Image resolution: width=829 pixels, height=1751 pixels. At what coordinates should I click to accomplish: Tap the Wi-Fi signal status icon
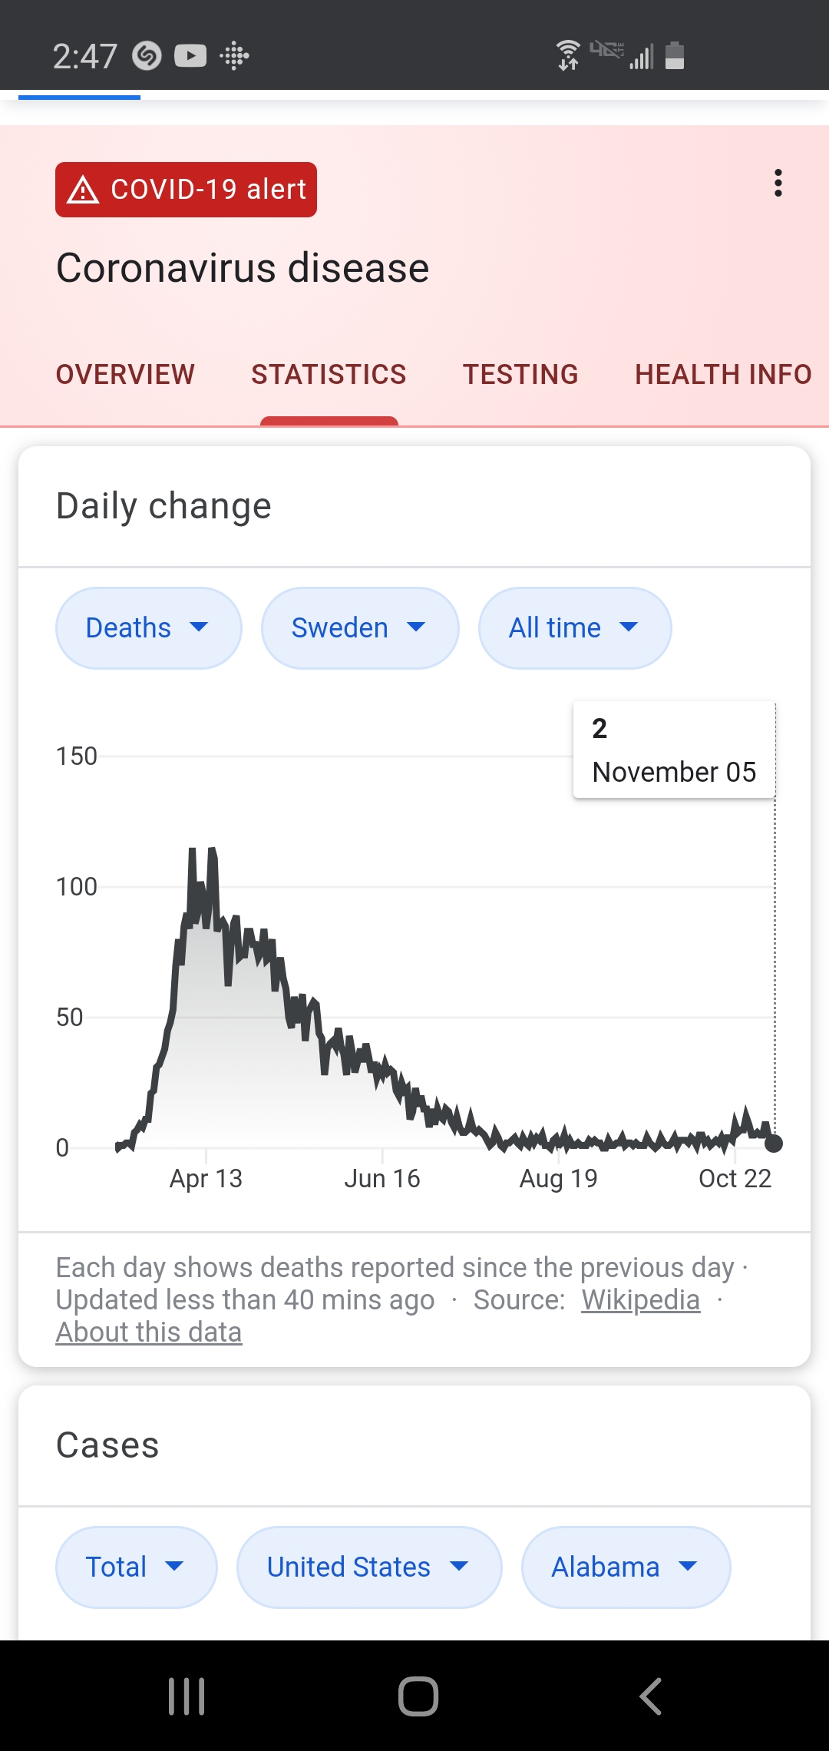pos(567,55)
